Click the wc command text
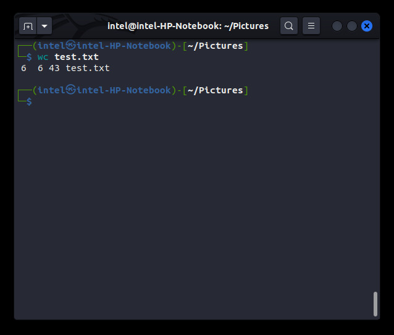This screenshot has height=335, width=394. (x=43, y=57)
